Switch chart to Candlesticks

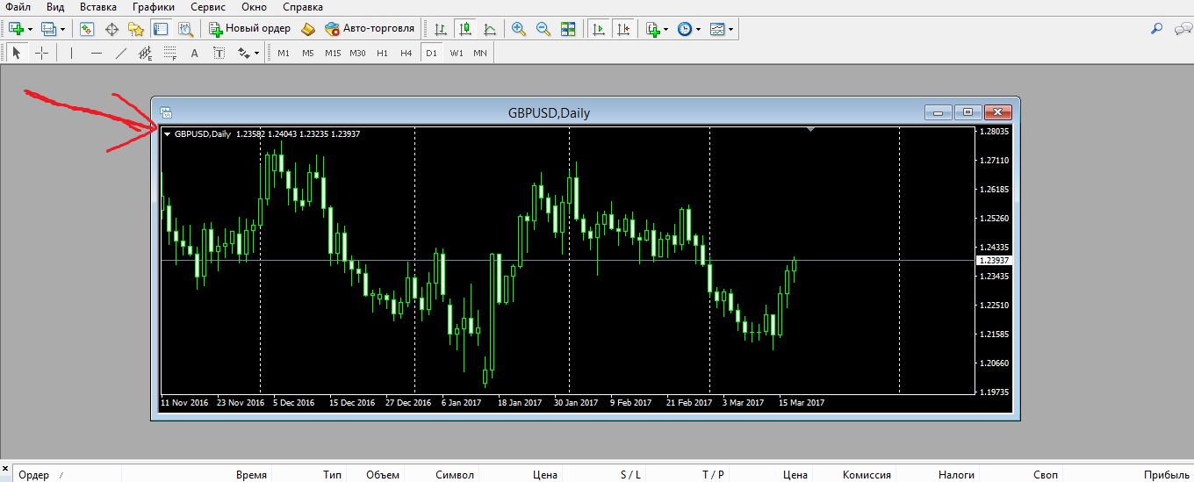coord(464,28)
